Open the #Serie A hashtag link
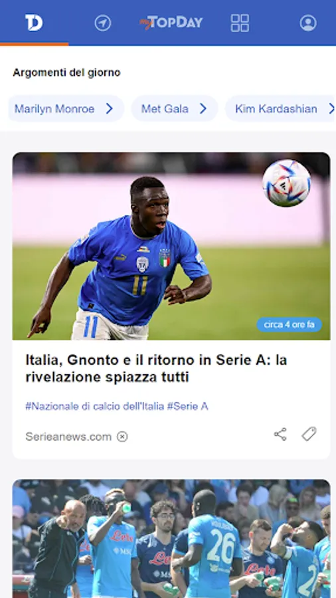336x598 pixels. [188, 407]
